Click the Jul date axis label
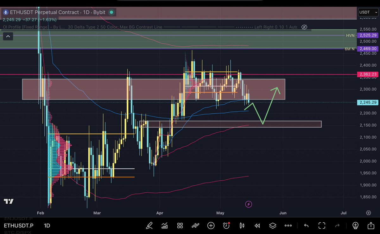 pyautogui.click(x=344, y=213)
